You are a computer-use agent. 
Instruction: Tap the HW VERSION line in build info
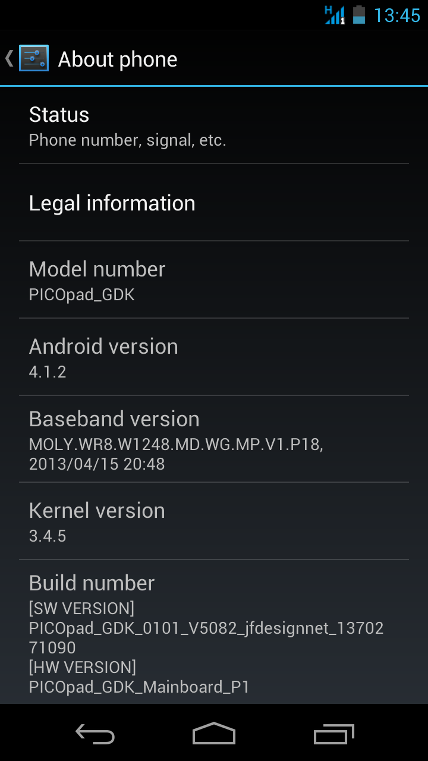pyautogui.click(x=83, y=667)
